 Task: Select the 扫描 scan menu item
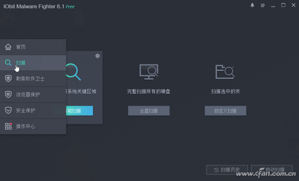(x=33, y=63)
